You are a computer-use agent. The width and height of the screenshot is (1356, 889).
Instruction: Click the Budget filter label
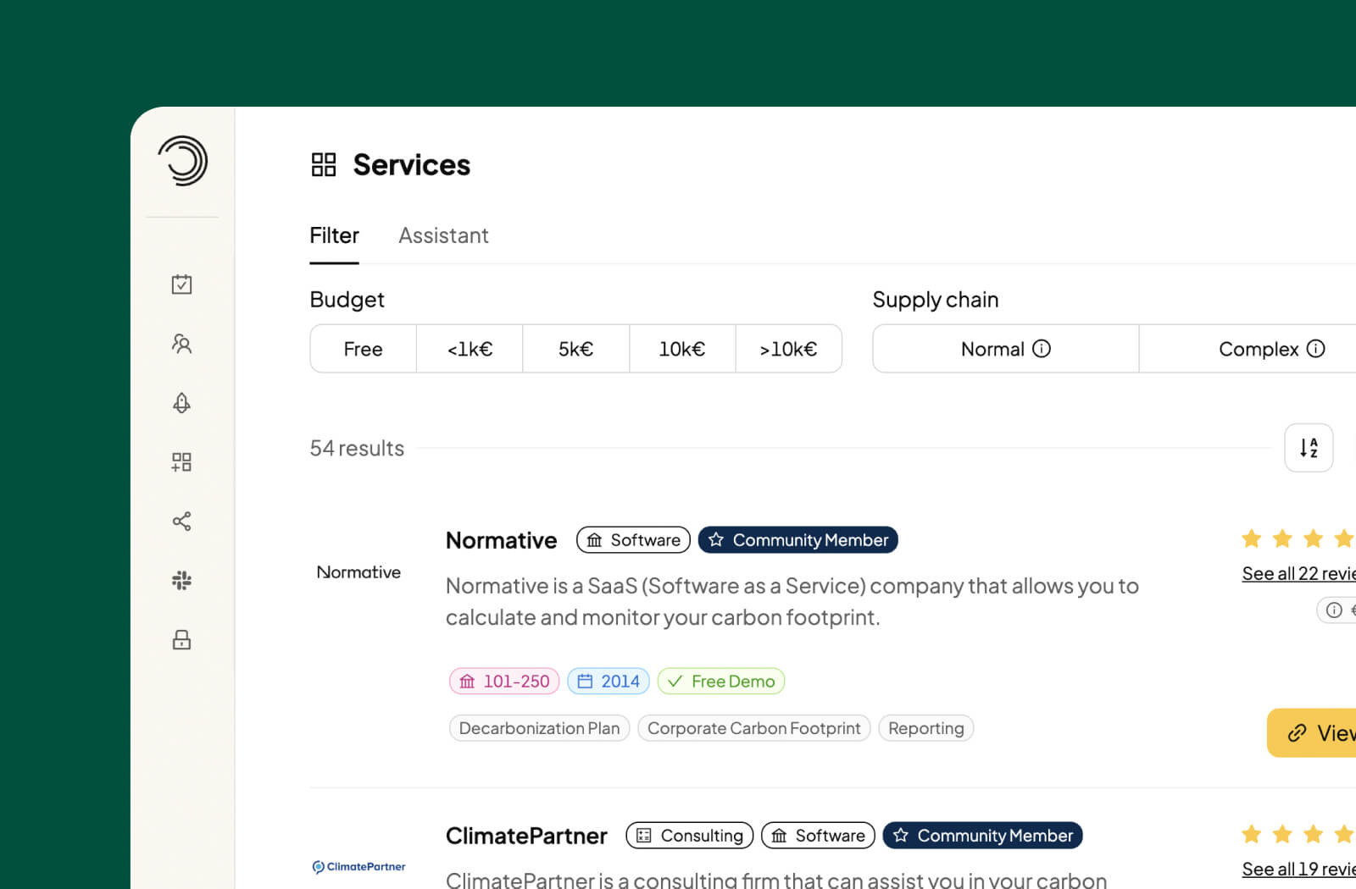click(x=347, y=300)
